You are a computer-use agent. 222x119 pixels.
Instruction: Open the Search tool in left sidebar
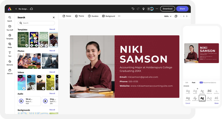point(10,19)
